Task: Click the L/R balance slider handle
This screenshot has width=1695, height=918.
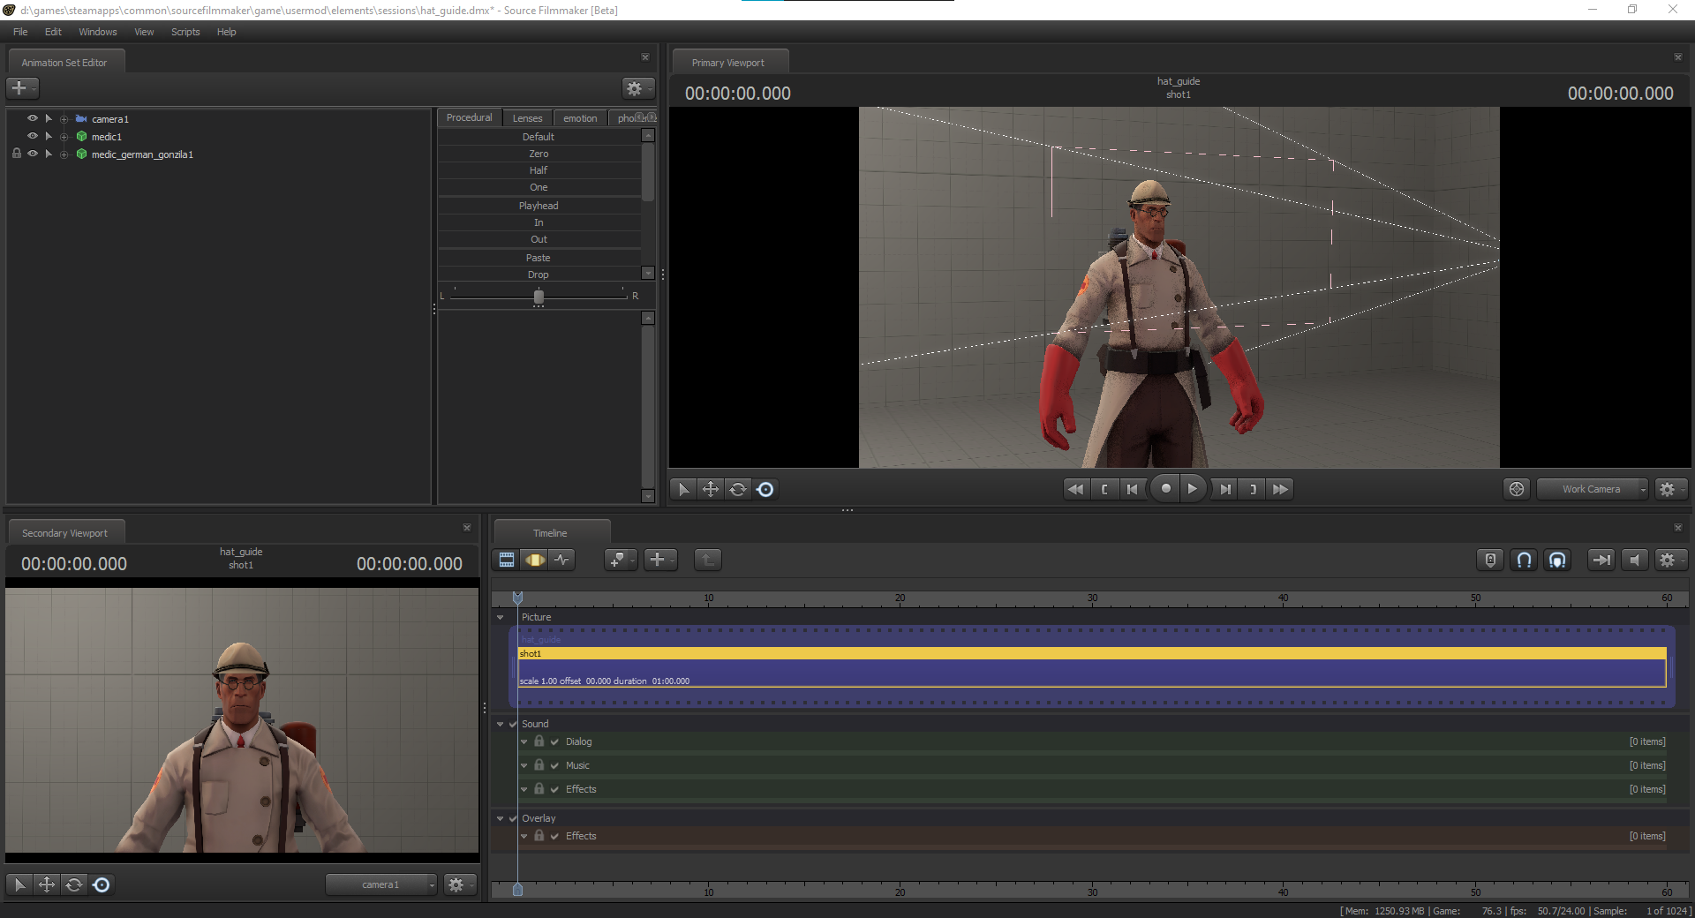Action: tap(539, 297)
